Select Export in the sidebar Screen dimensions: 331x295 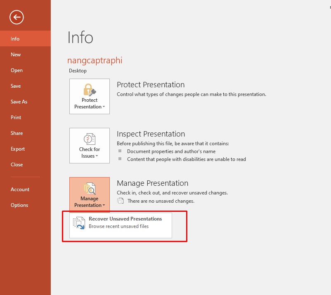25,149
